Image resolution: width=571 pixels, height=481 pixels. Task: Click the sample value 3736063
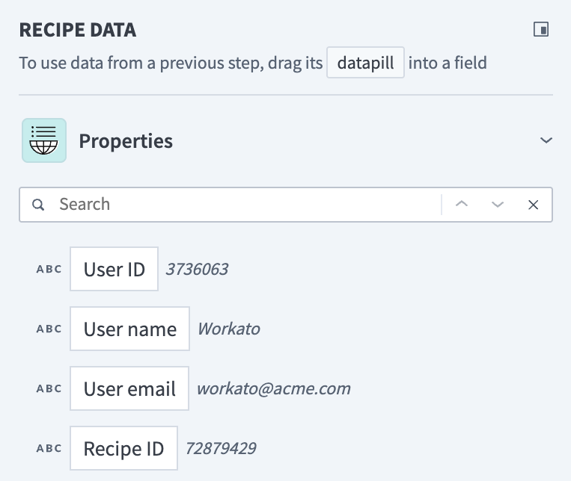pyautogui.click(x=197, y=269)
